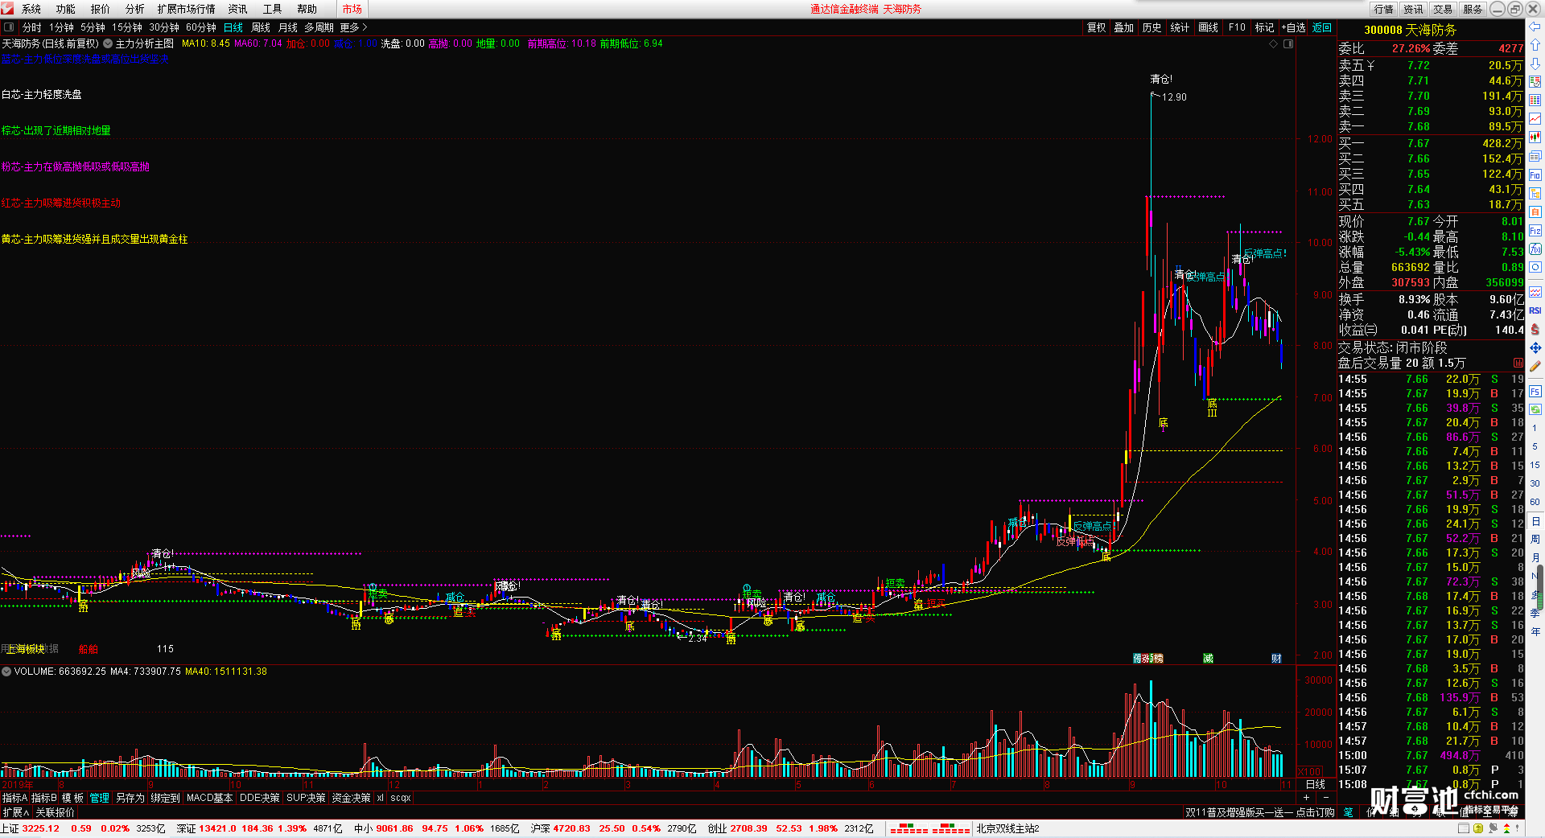Click the F5 sidebar icon
1545x838 pixels.
click(x=1535, y=392)
